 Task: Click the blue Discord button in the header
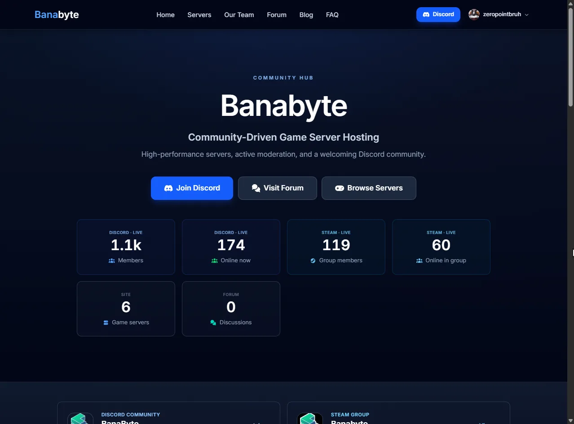point(438,14)
